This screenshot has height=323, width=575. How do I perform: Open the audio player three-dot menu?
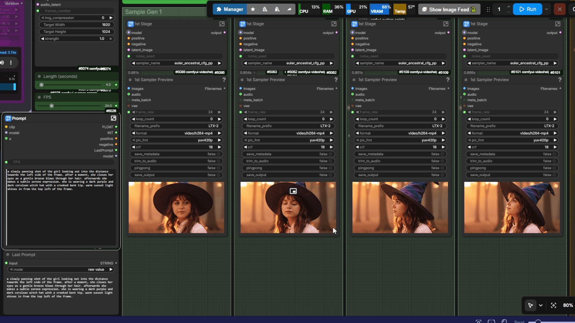click(11, 63)
